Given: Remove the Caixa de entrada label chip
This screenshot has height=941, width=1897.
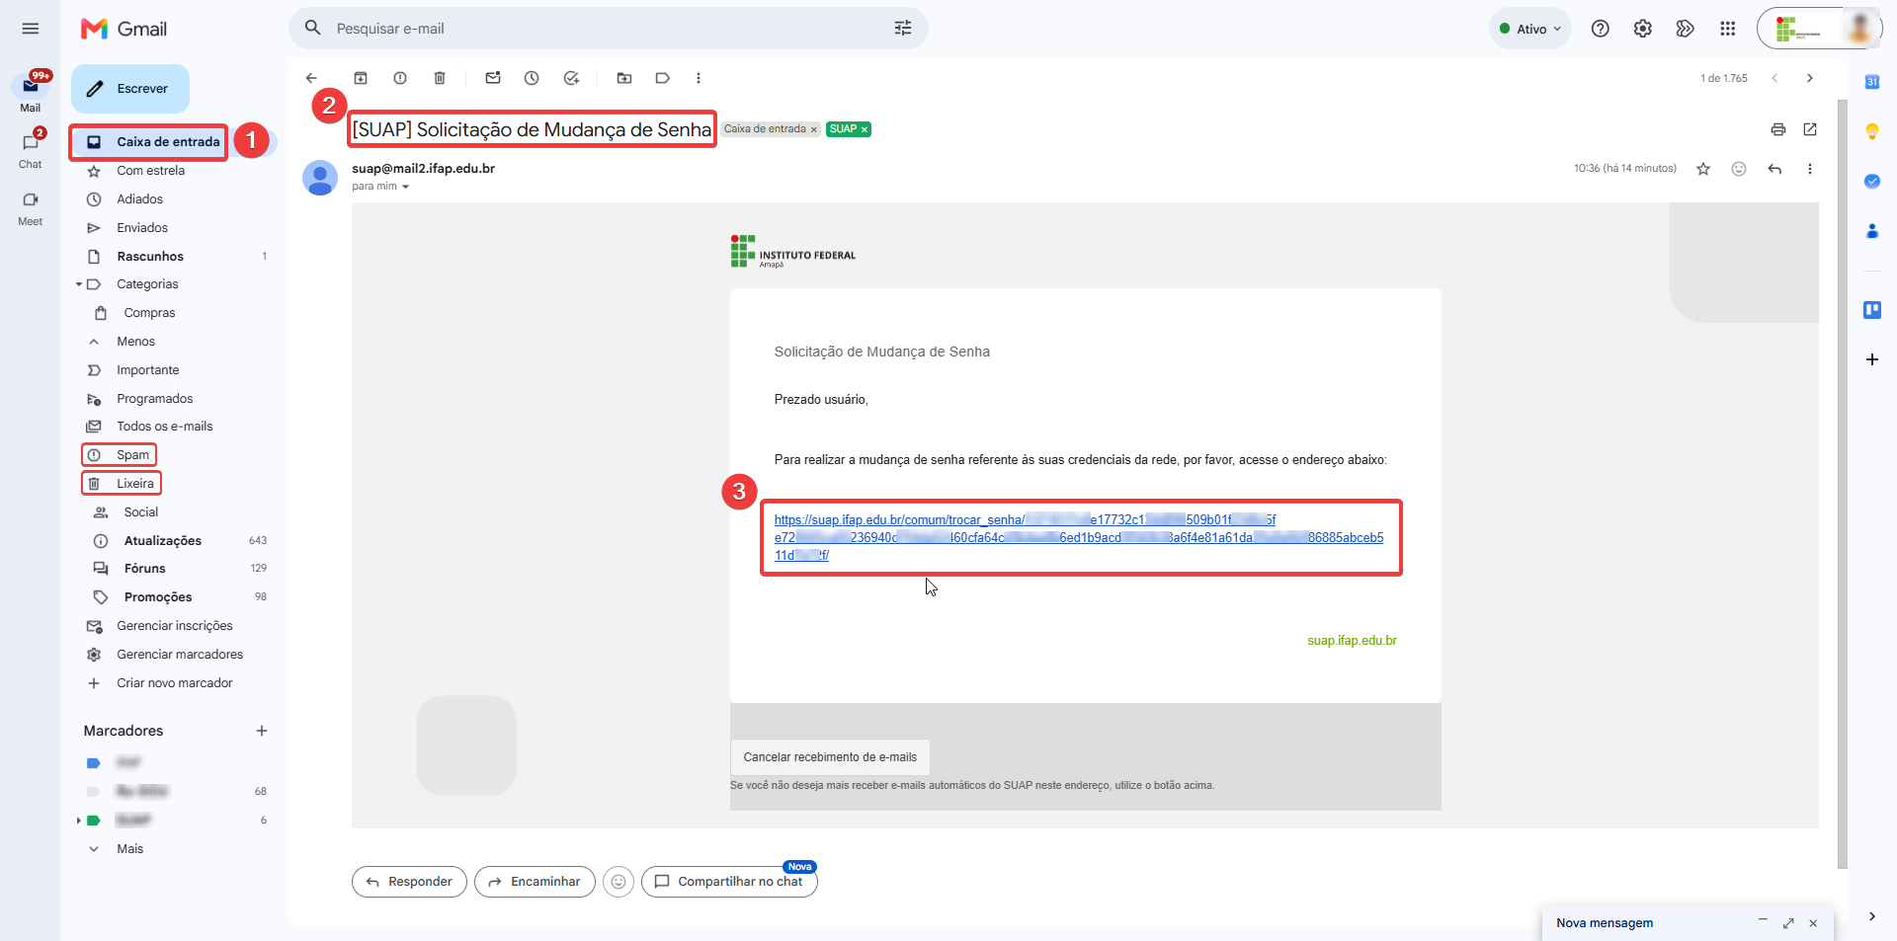Looking at the screenshot, I should pyautogui.click(x=814, y=129).
